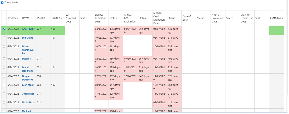Screen dimensions: 289x114
Task: Click Mario Bros's truck number 012
Action: pyautogui.click(x=39, y=102)
